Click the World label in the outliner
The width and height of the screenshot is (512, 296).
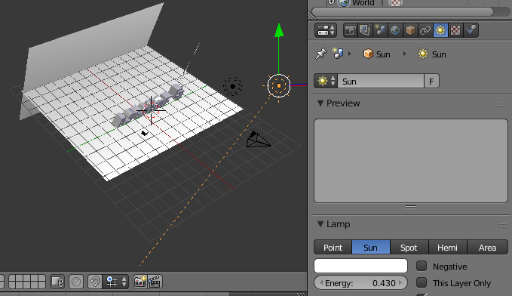[363, 3]
